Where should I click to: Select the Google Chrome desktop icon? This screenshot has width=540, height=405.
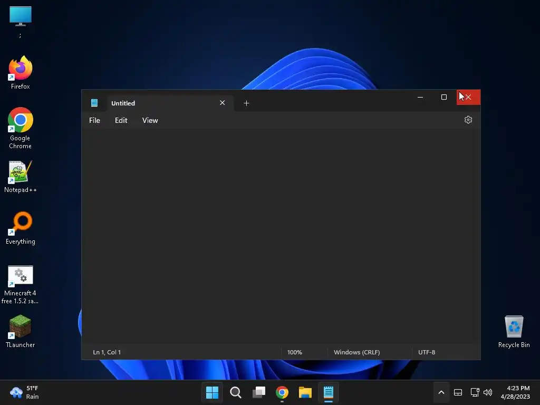pyautogui.click(x=21, y=128)
